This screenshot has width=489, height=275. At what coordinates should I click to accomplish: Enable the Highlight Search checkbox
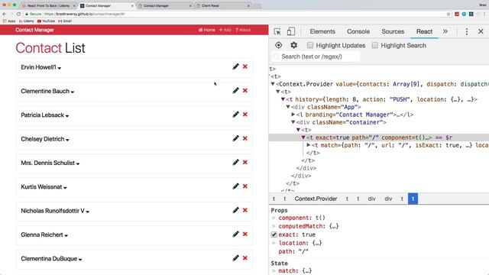click(375, 45)
